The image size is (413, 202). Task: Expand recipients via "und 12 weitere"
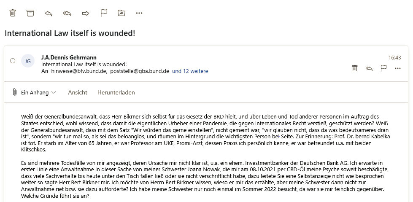(x=190, y=71)
